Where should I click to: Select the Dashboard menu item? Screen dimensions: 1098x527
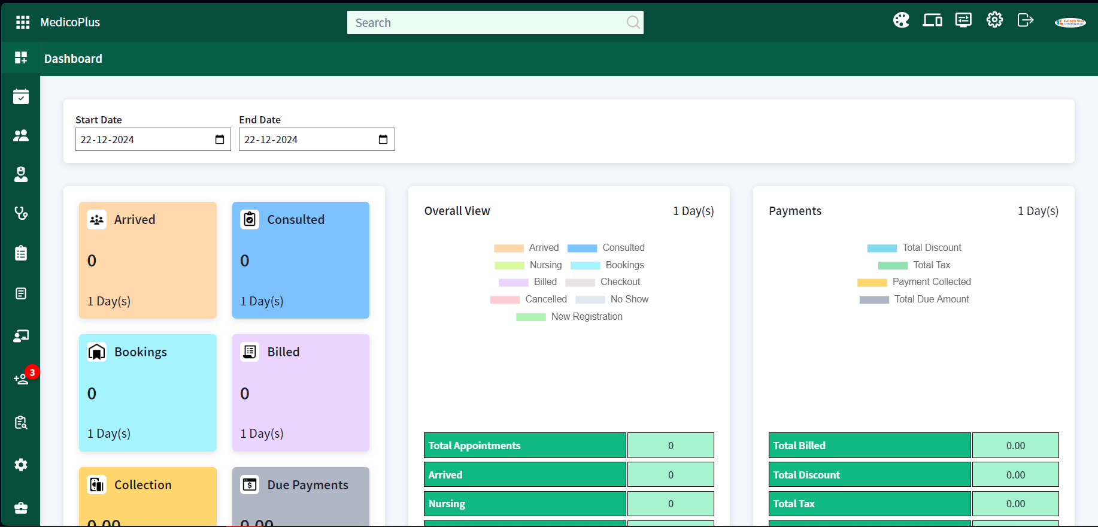(x=73, y=59)
